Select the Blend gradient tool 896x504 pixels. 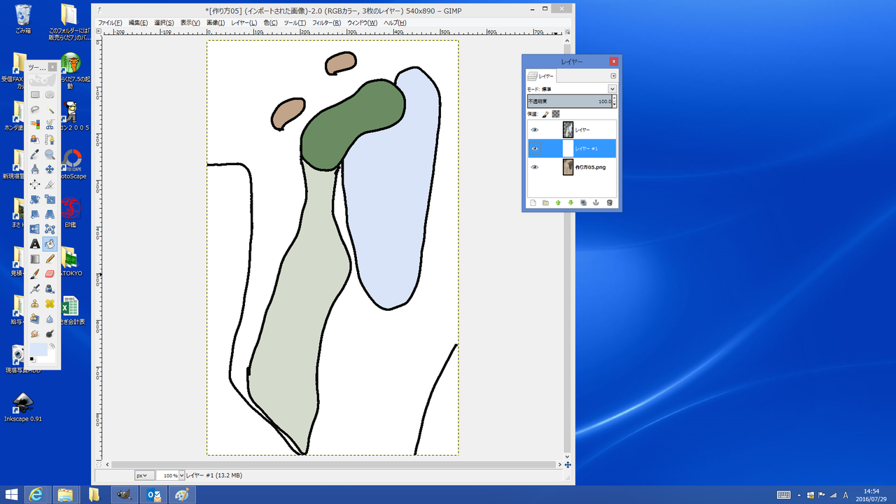pyautogui.click(x=35, y=259)
